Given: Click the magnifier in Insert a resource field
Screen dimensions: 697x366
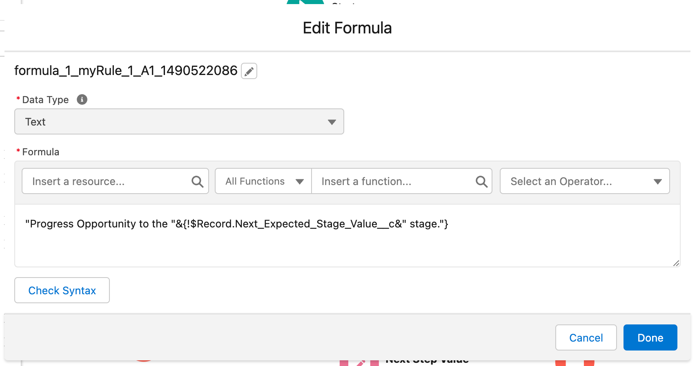Looking at the screenshot, I should pos(197,181).
